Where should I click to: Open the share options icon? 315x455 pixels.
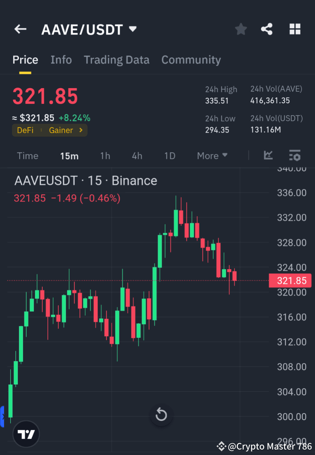click(267, 29)
